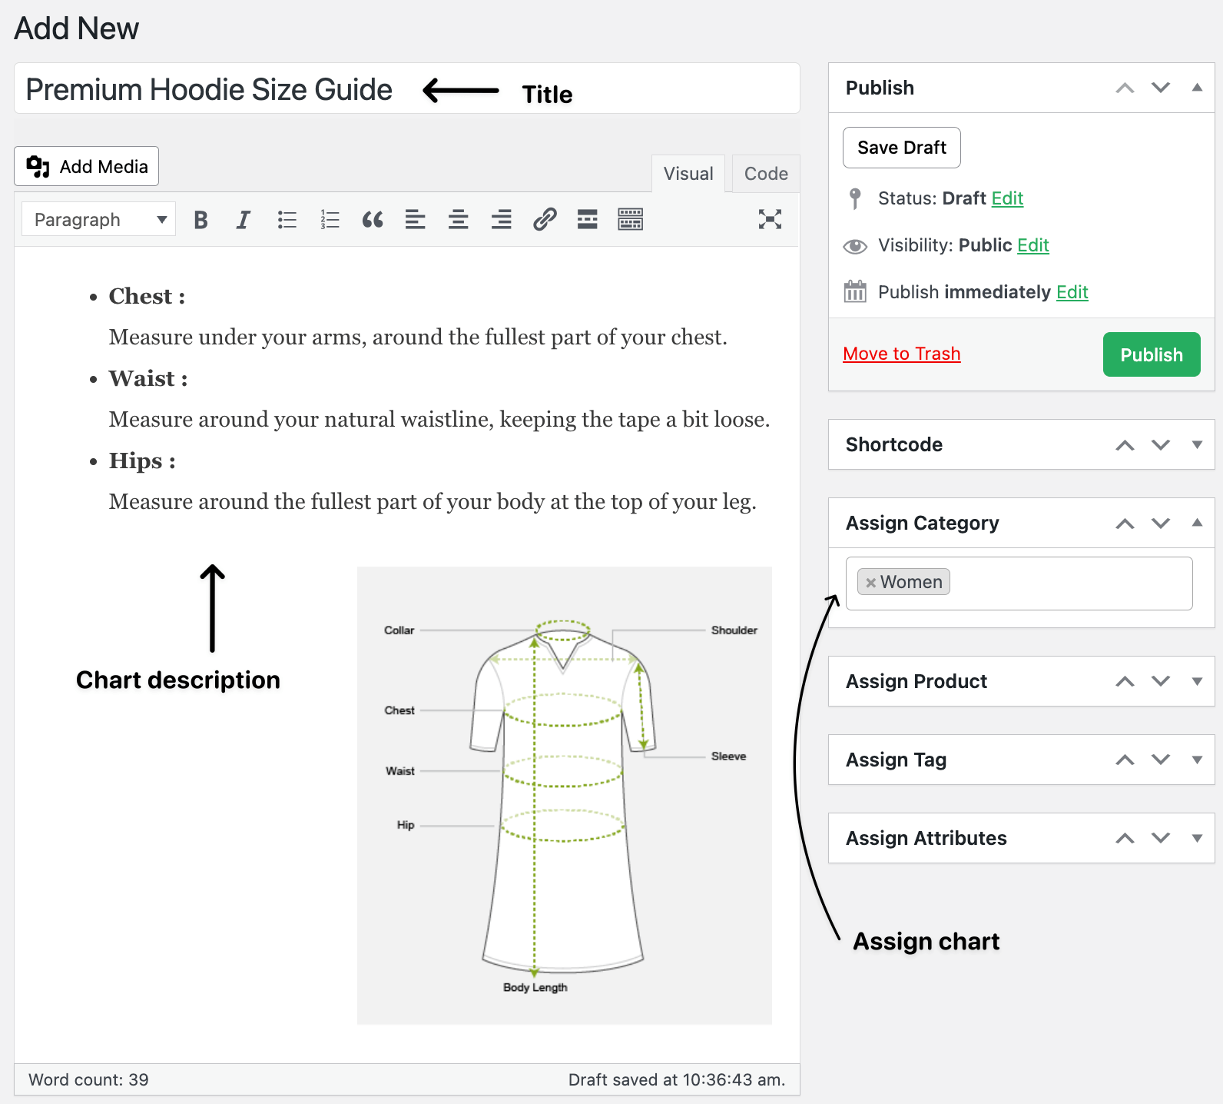This screenshot has height=1104, width=1223.
Task: Click the Draft saved at 10:36:43 am text
Action: pyautogui.click(x=677, y=1079)
